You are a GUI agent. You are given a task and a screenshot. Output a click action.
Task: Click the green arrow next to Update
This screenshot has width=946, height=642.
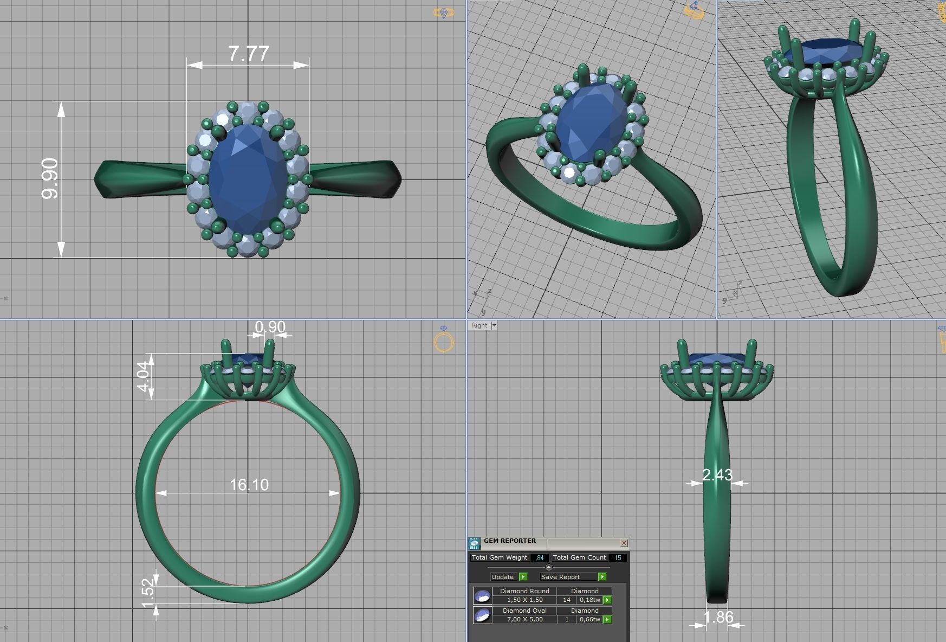coord(523,576)
